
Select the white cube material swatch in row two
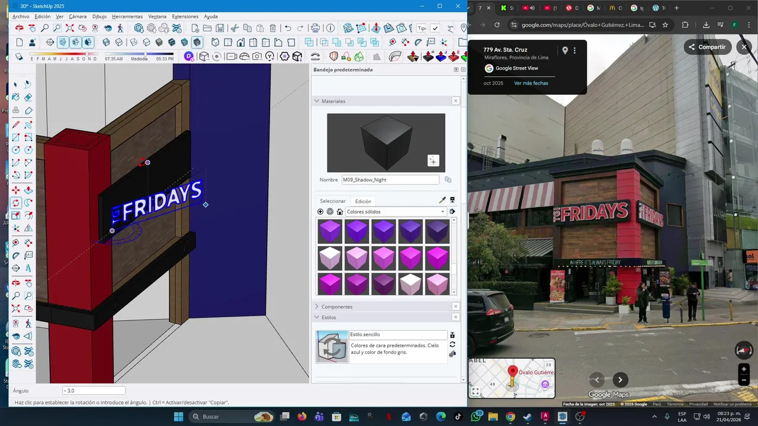pyautogui.click(x=330, y=258)
